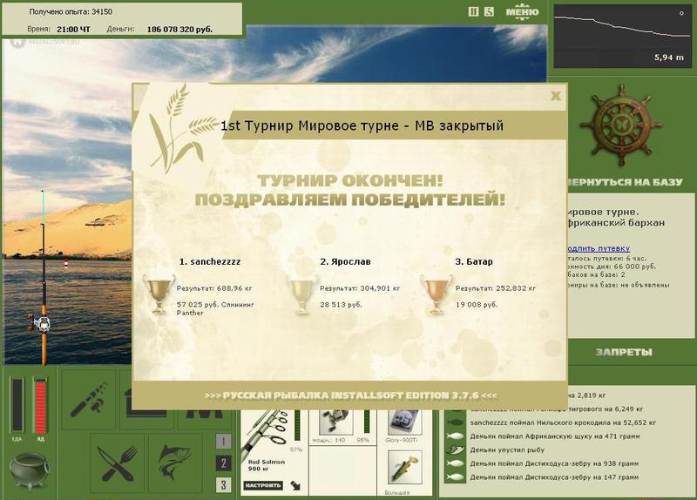Click the bronze trophy for Батар
697x500 pixels.
click(436, 294)
